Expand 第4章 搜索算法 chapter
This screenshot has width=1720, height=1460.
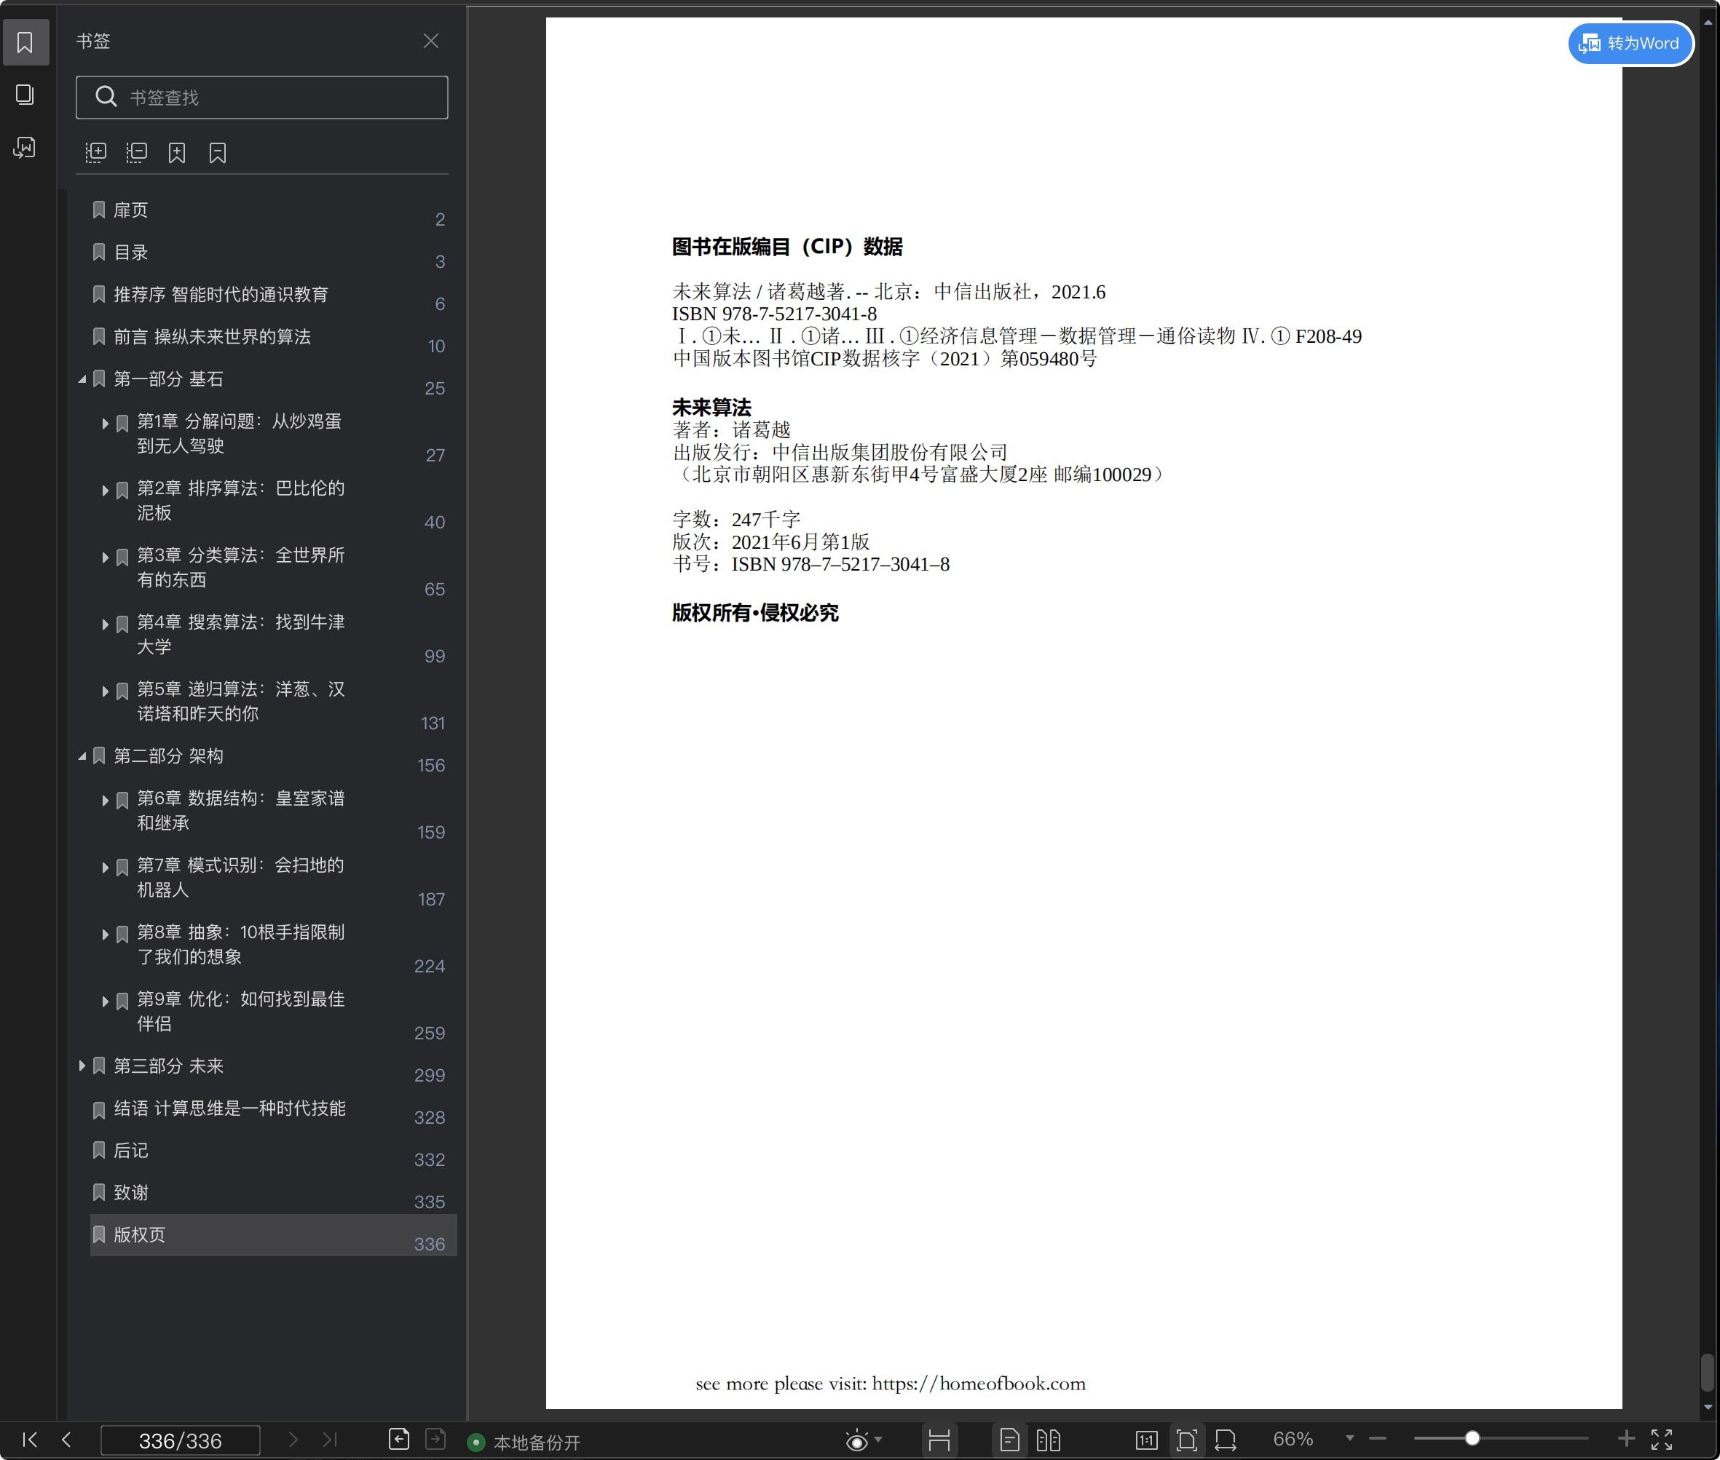[x=105, y=625]
